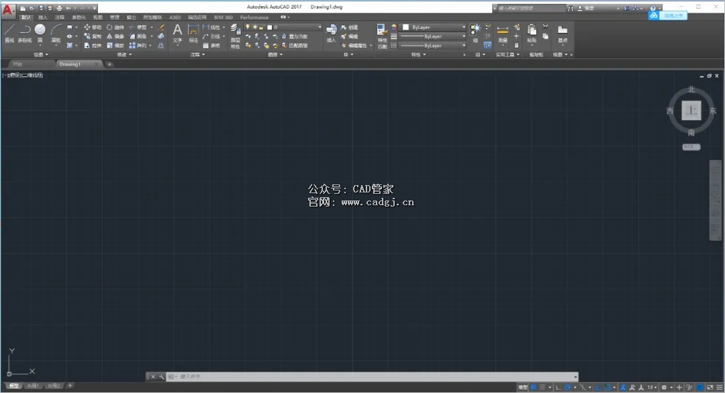The height and width of the screenshot is (393, 725).
Task: Switch to the BIM 360 ribbon tab
Action: click(224, 17)
